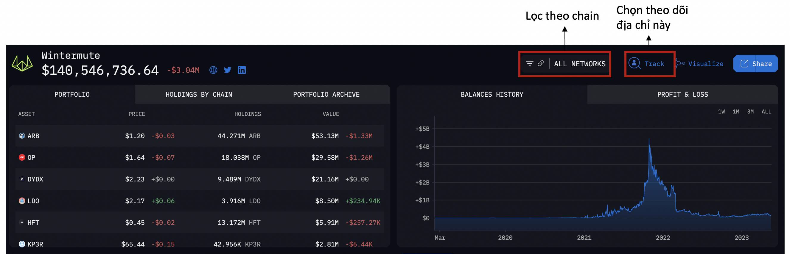This screenshot has height=254, width=790.
Task: Click the LDO token icon
Action: pyautogui.click(x=22, y=201)
